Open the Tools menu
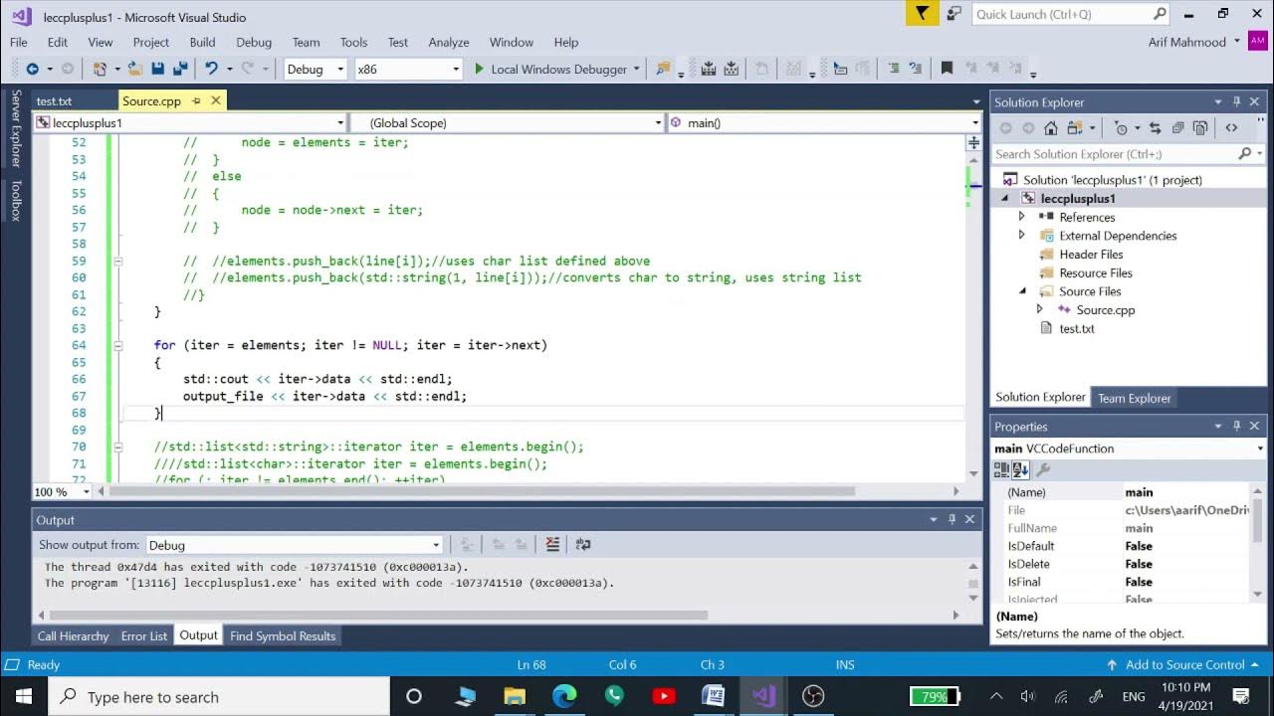 (353, 42)
